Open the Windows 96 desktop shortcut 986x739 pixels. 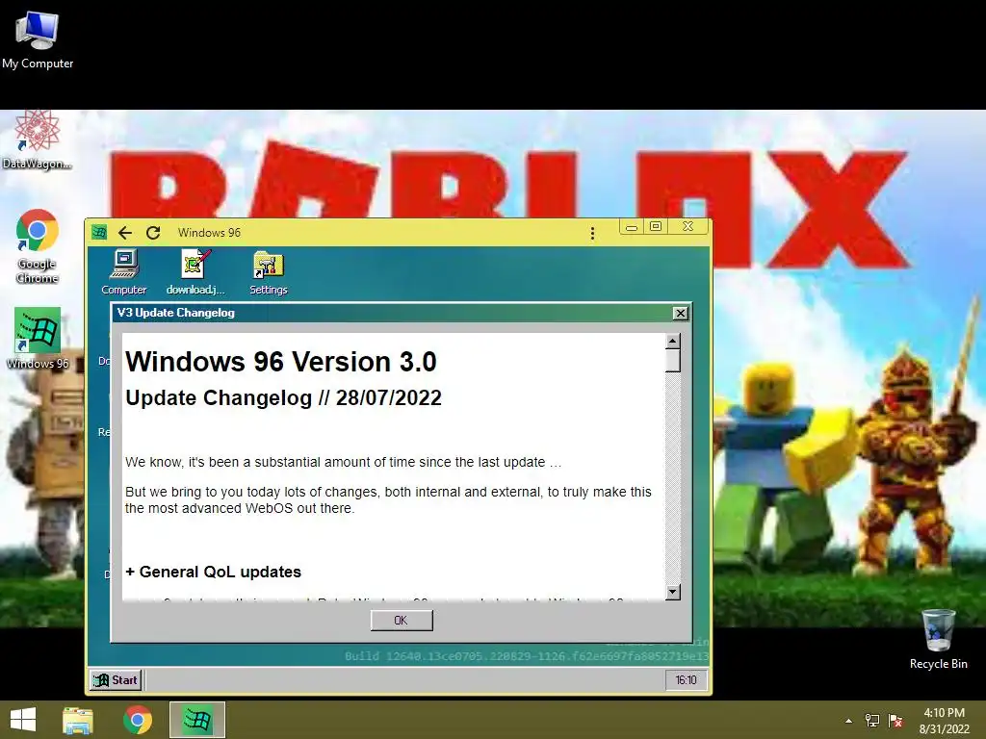point(38,338)
